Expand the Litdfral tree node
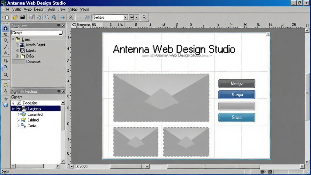Screen dimensions: 311x175 pyautogui.click(x=18, y=120)
